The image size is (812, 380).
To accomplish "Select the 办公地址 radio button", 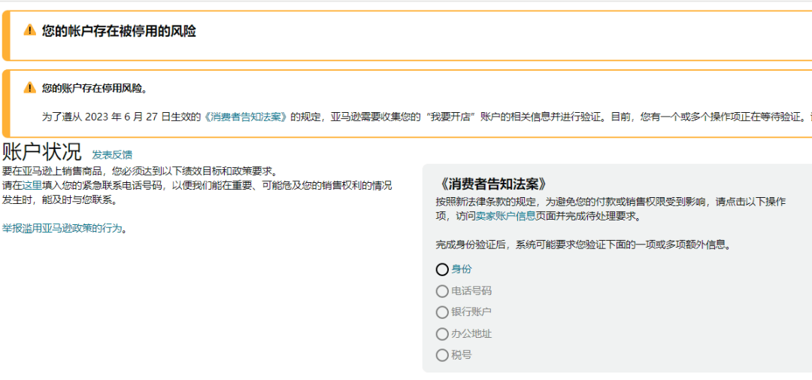I will coord(442,334).
